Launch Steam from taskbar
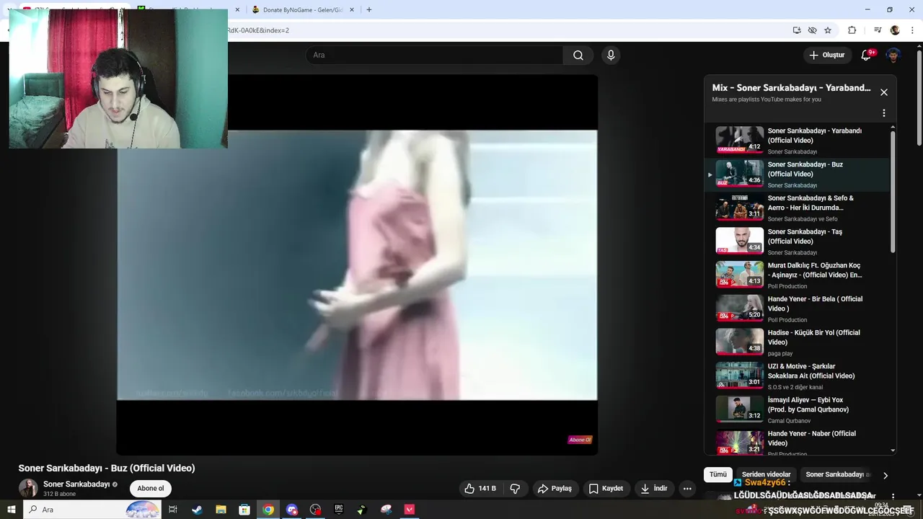Viewport: 923px width, 519px height. (x=197, y=510)
